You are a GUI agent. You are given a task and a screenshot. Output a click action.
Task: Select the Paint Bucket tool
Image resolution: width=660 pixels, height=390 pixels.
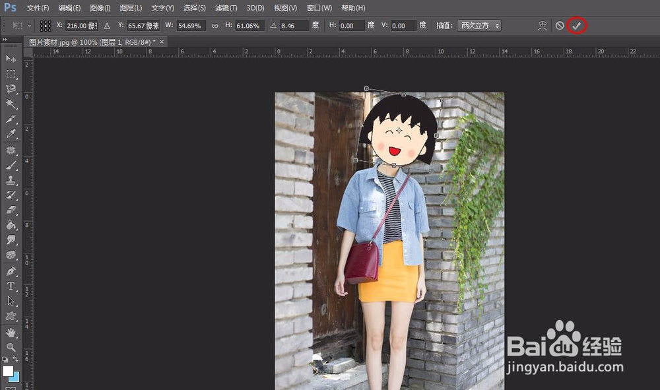(x=11, y=225)
